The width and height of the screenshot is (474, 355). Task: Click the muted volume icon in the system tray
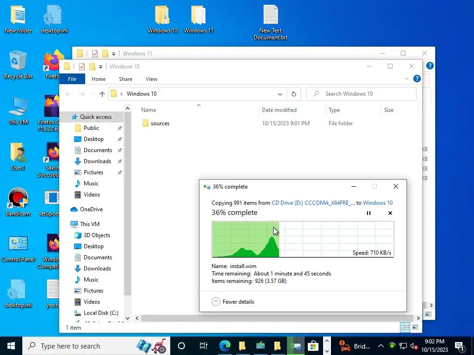(x=414, y=346)
